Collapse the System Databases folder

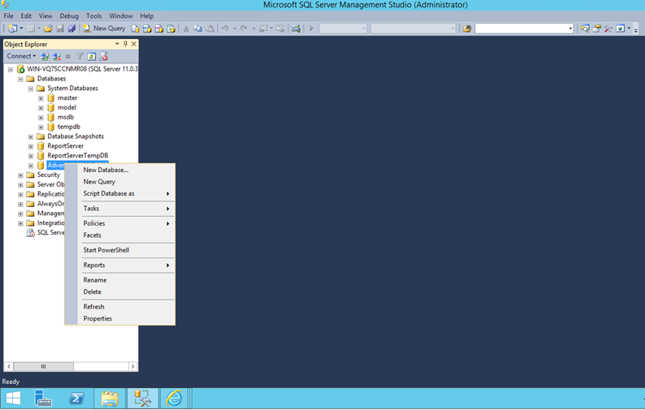pyautogui.click(x=31, y=88)
